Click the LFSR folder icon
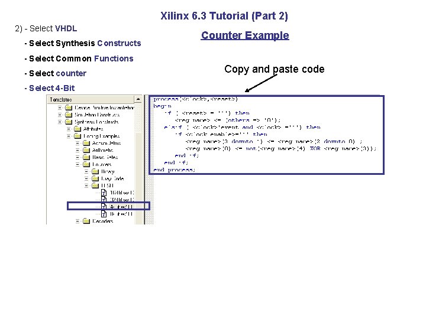This screenshot has height=319, width=426. (95, 185)
